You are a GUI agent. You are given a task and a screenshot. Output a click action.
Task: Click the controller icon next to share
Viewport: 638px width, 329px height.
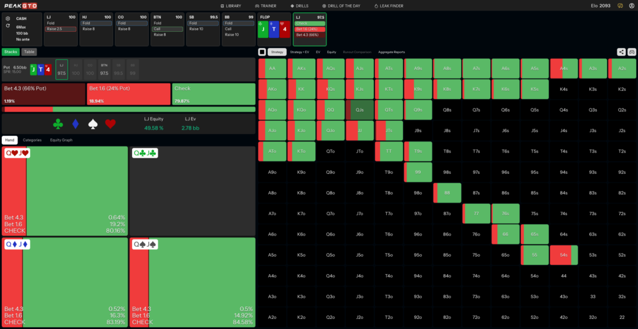tap(632, 52)
